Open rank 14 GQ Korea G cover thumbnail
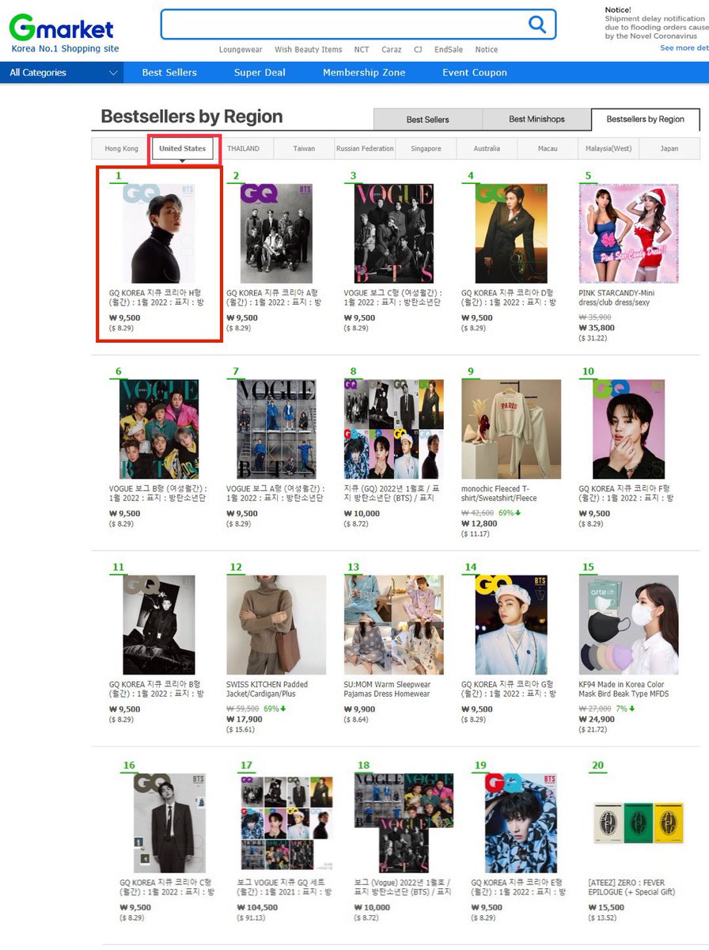The height and width of the screenshot is (950, 709). [x=511, y=625]
